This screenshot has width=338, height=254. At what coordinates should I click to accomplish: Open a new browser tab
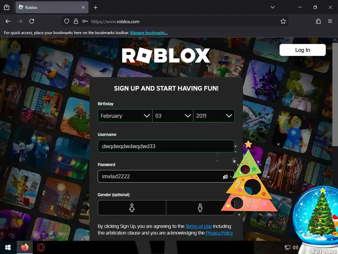[x=95, y=8]
